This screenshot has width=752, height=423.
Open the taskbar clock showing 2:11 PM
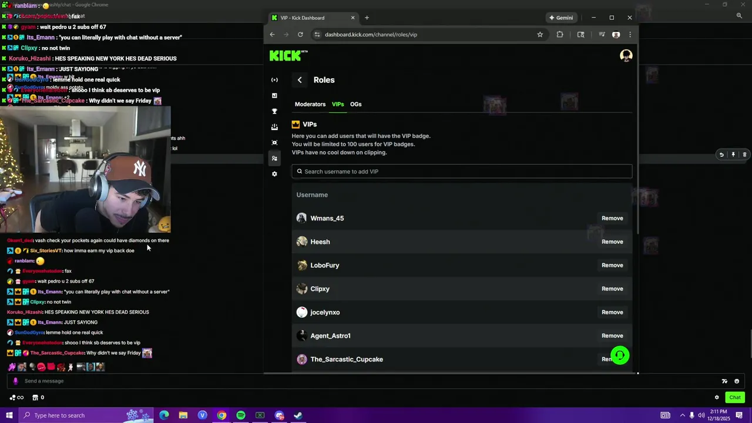(719, 415)
